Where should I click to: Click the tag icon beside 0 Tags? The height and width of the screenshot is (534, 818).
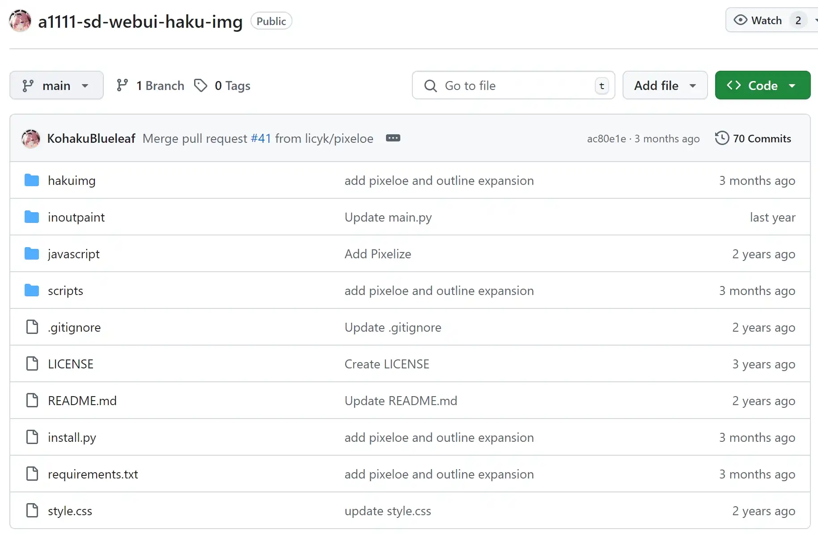click(x=200, y=85)
